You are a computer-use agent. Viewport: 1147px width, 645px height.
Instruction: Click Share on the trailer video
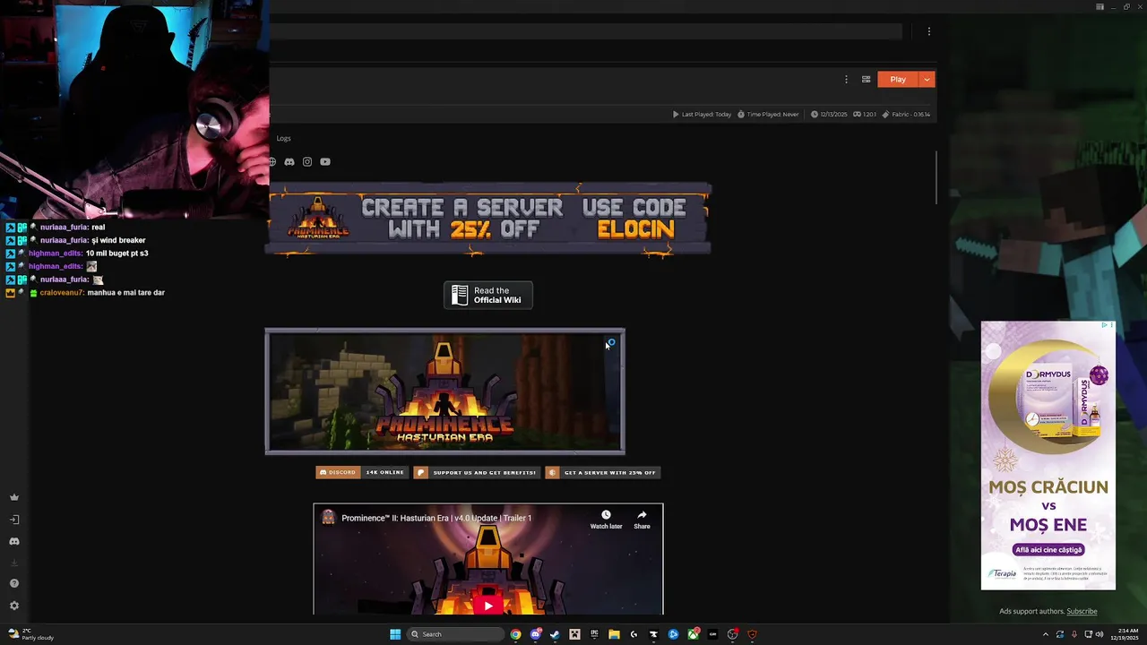pyautogui.click(x=642, y=520)
